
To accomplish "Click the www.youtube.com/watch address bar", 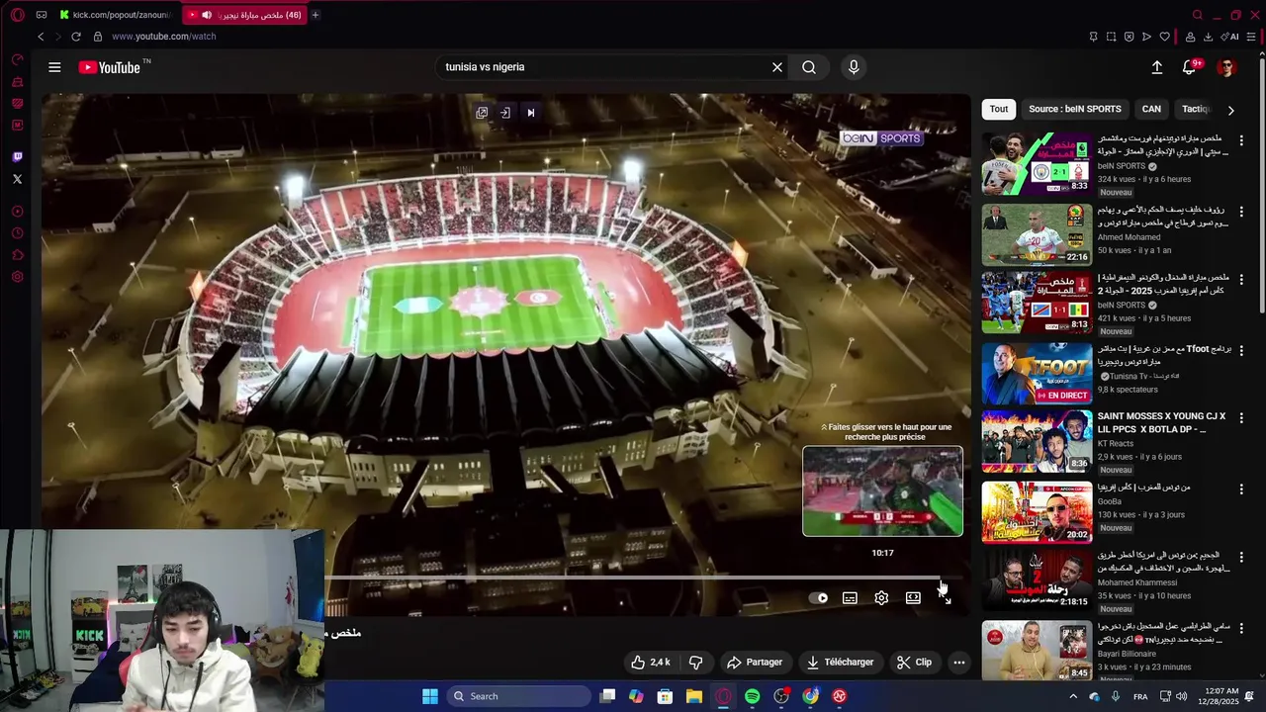I will tap(163, 37).
